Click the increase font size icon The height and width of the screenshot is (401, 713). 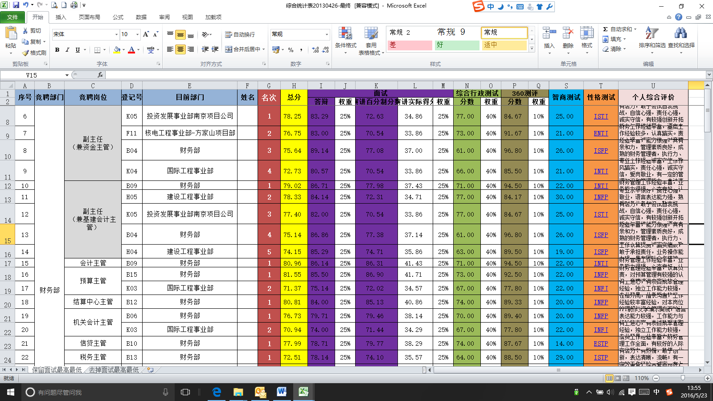click(x=146, y=34)
